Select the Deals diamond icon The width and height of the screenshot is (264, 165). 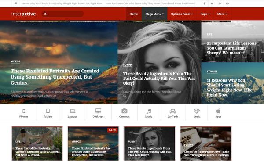197,111
